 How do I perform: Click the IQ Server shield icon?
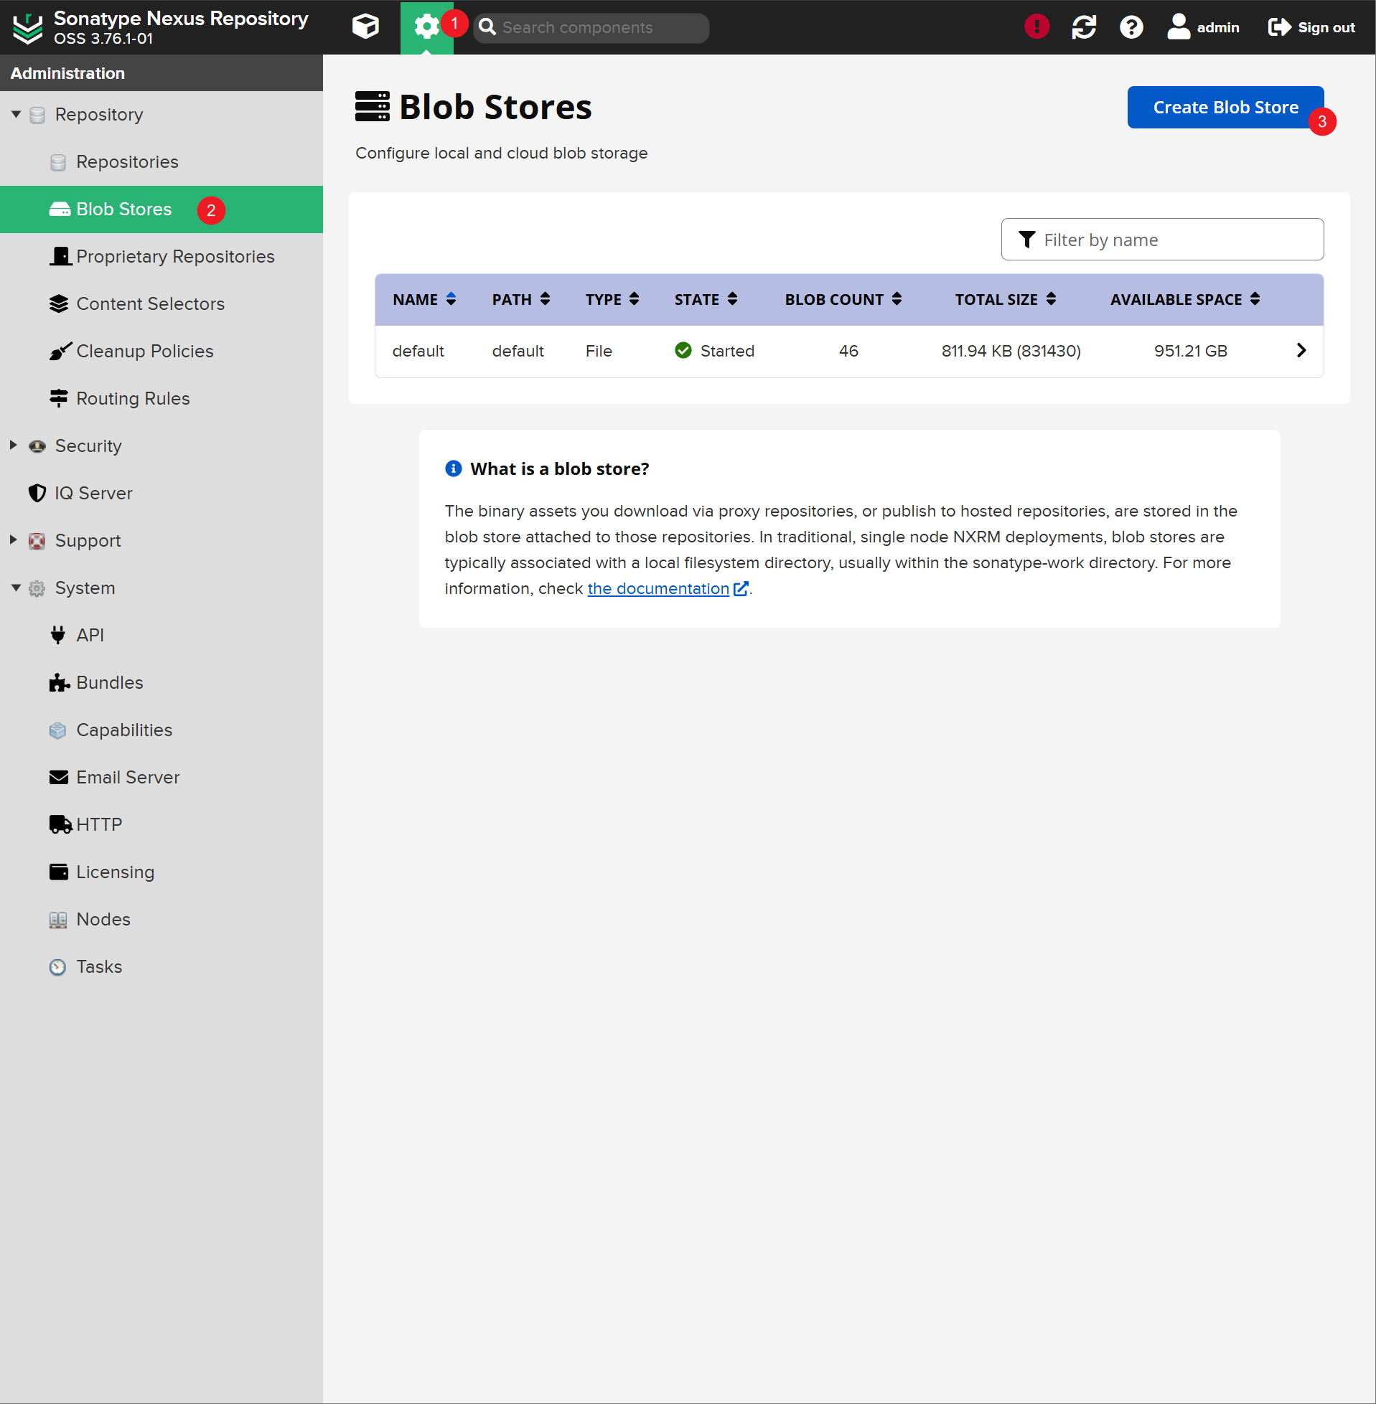click(37, 493)
